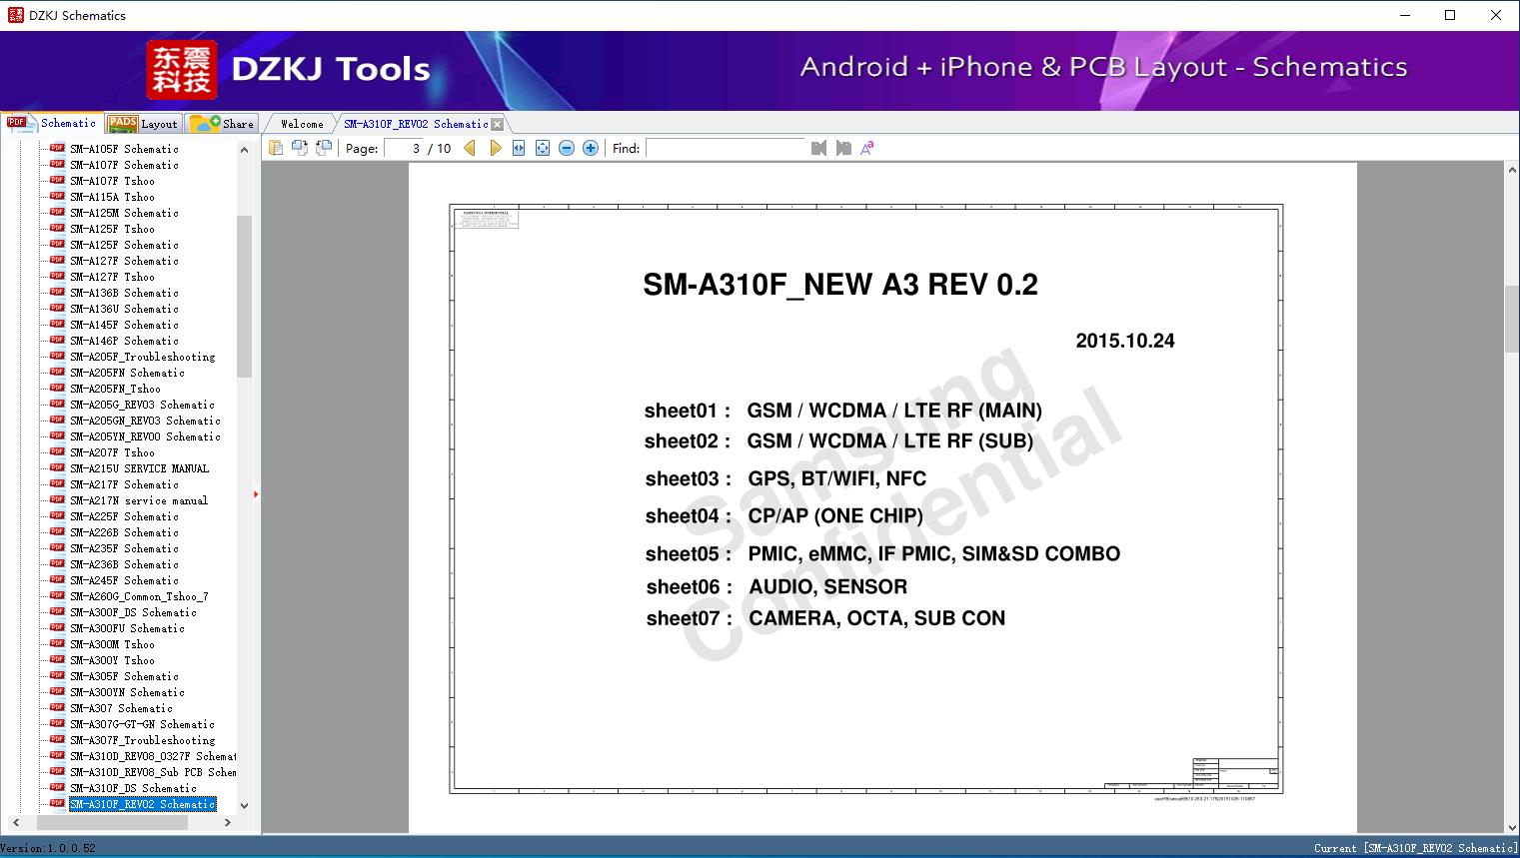Image resolution: width=1520 pixels, height=858 pixels.
Task: Click the file tree vertical scrollbar thumb
Action: point(244,296)
